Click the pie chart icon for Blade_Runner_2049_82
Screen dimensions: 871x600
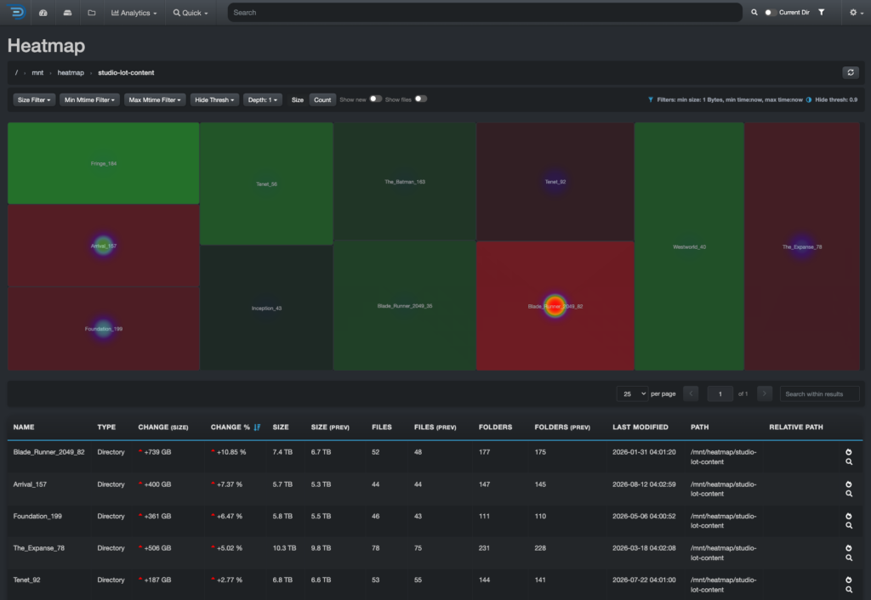point(849,452)
